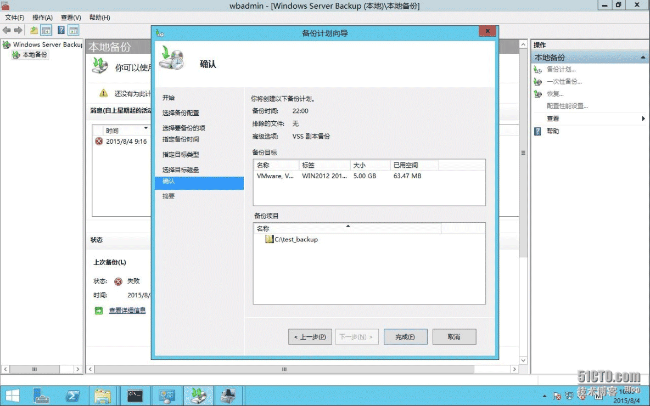Go back with the 上一步(P) button
The width and height of the screenshot is (650, 406).
(310, 337)
